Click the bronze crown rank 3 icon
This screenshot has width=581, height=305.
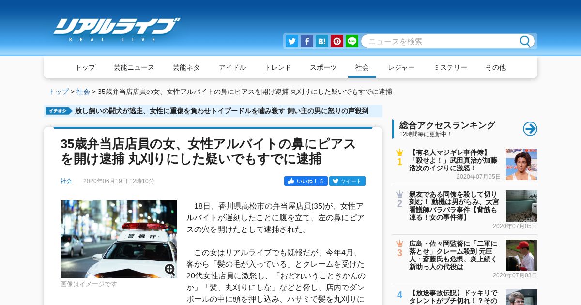pyautogui.click(x=399, y=244)
